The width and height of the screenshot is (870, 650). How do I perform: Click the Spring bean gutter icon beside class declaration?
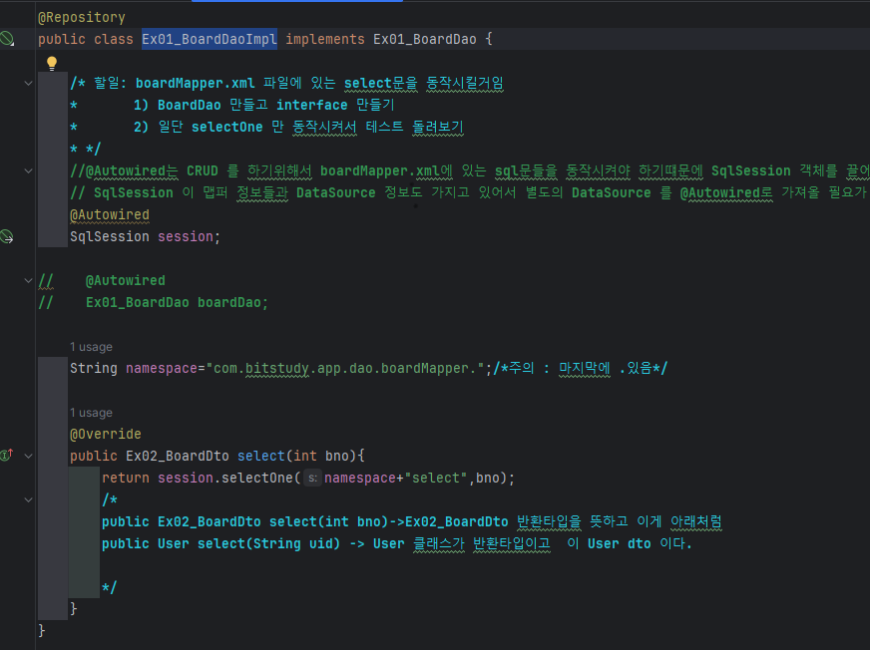pyautogui.click(x=7, y=39)
